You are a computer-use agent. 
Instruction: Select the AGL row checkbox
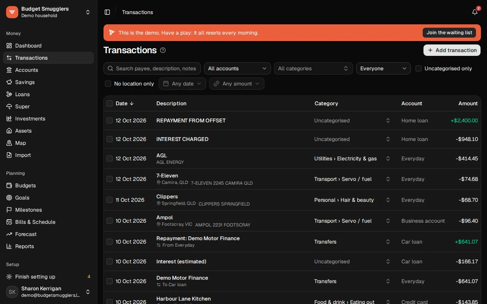tap(110, 158)
